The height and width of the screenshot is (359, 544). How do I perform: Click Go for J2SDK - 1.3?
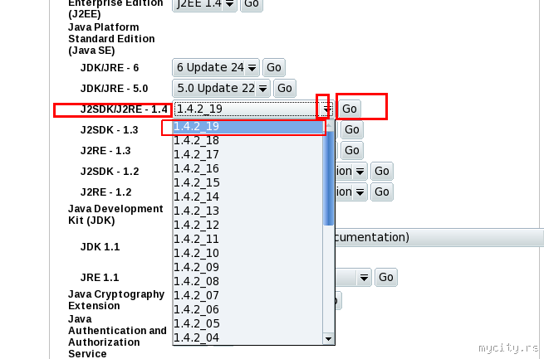pyautogui.click(x=352, y=130)
